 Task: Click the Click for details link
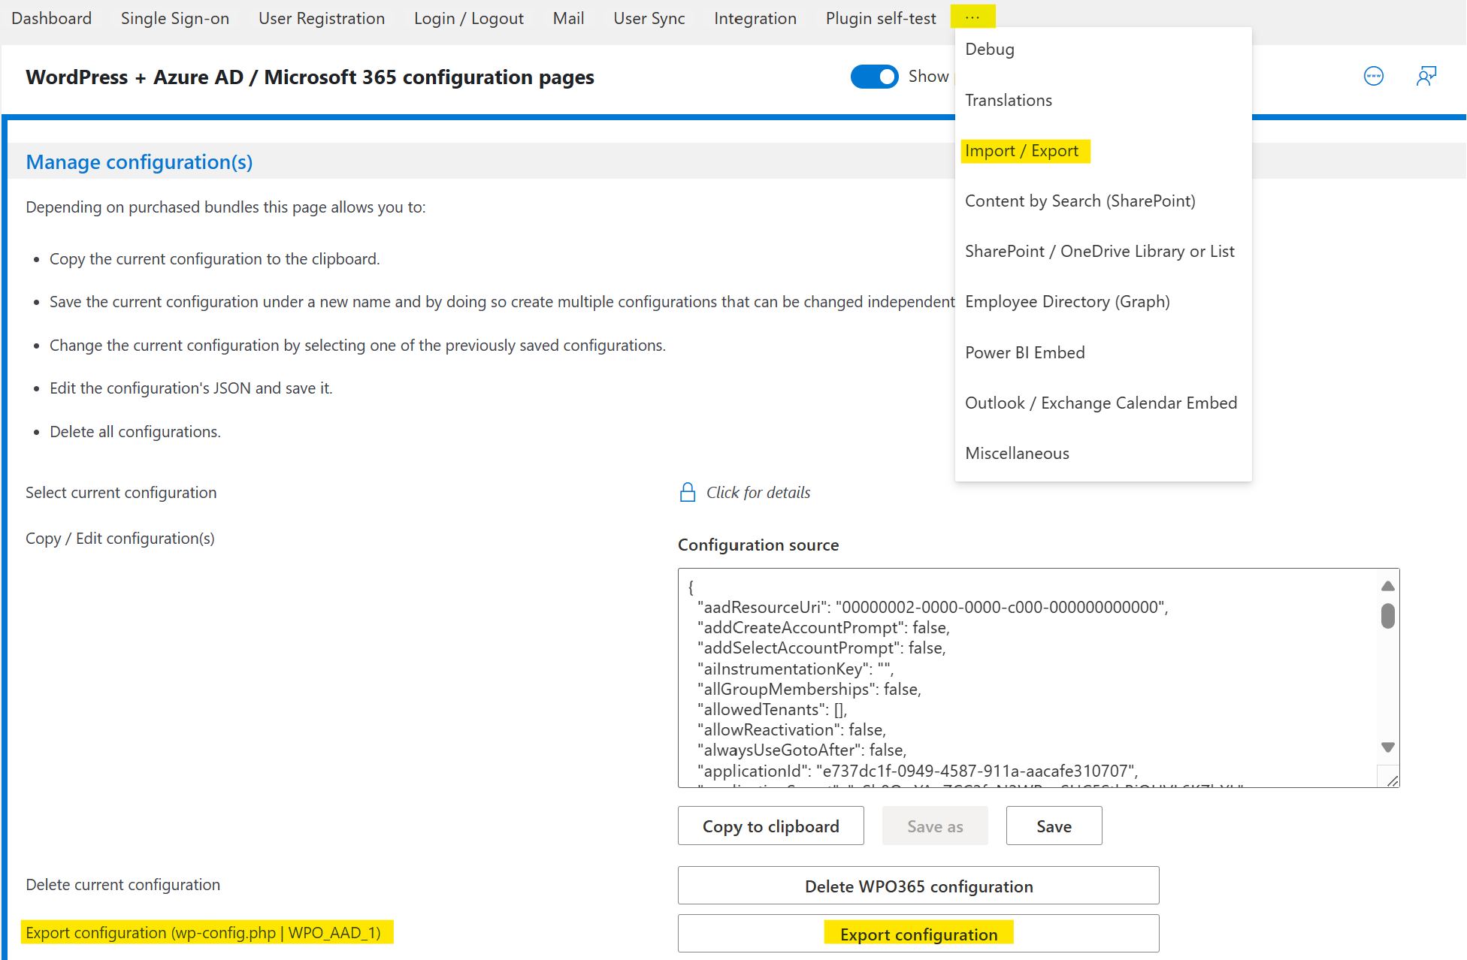click(758, 492)
